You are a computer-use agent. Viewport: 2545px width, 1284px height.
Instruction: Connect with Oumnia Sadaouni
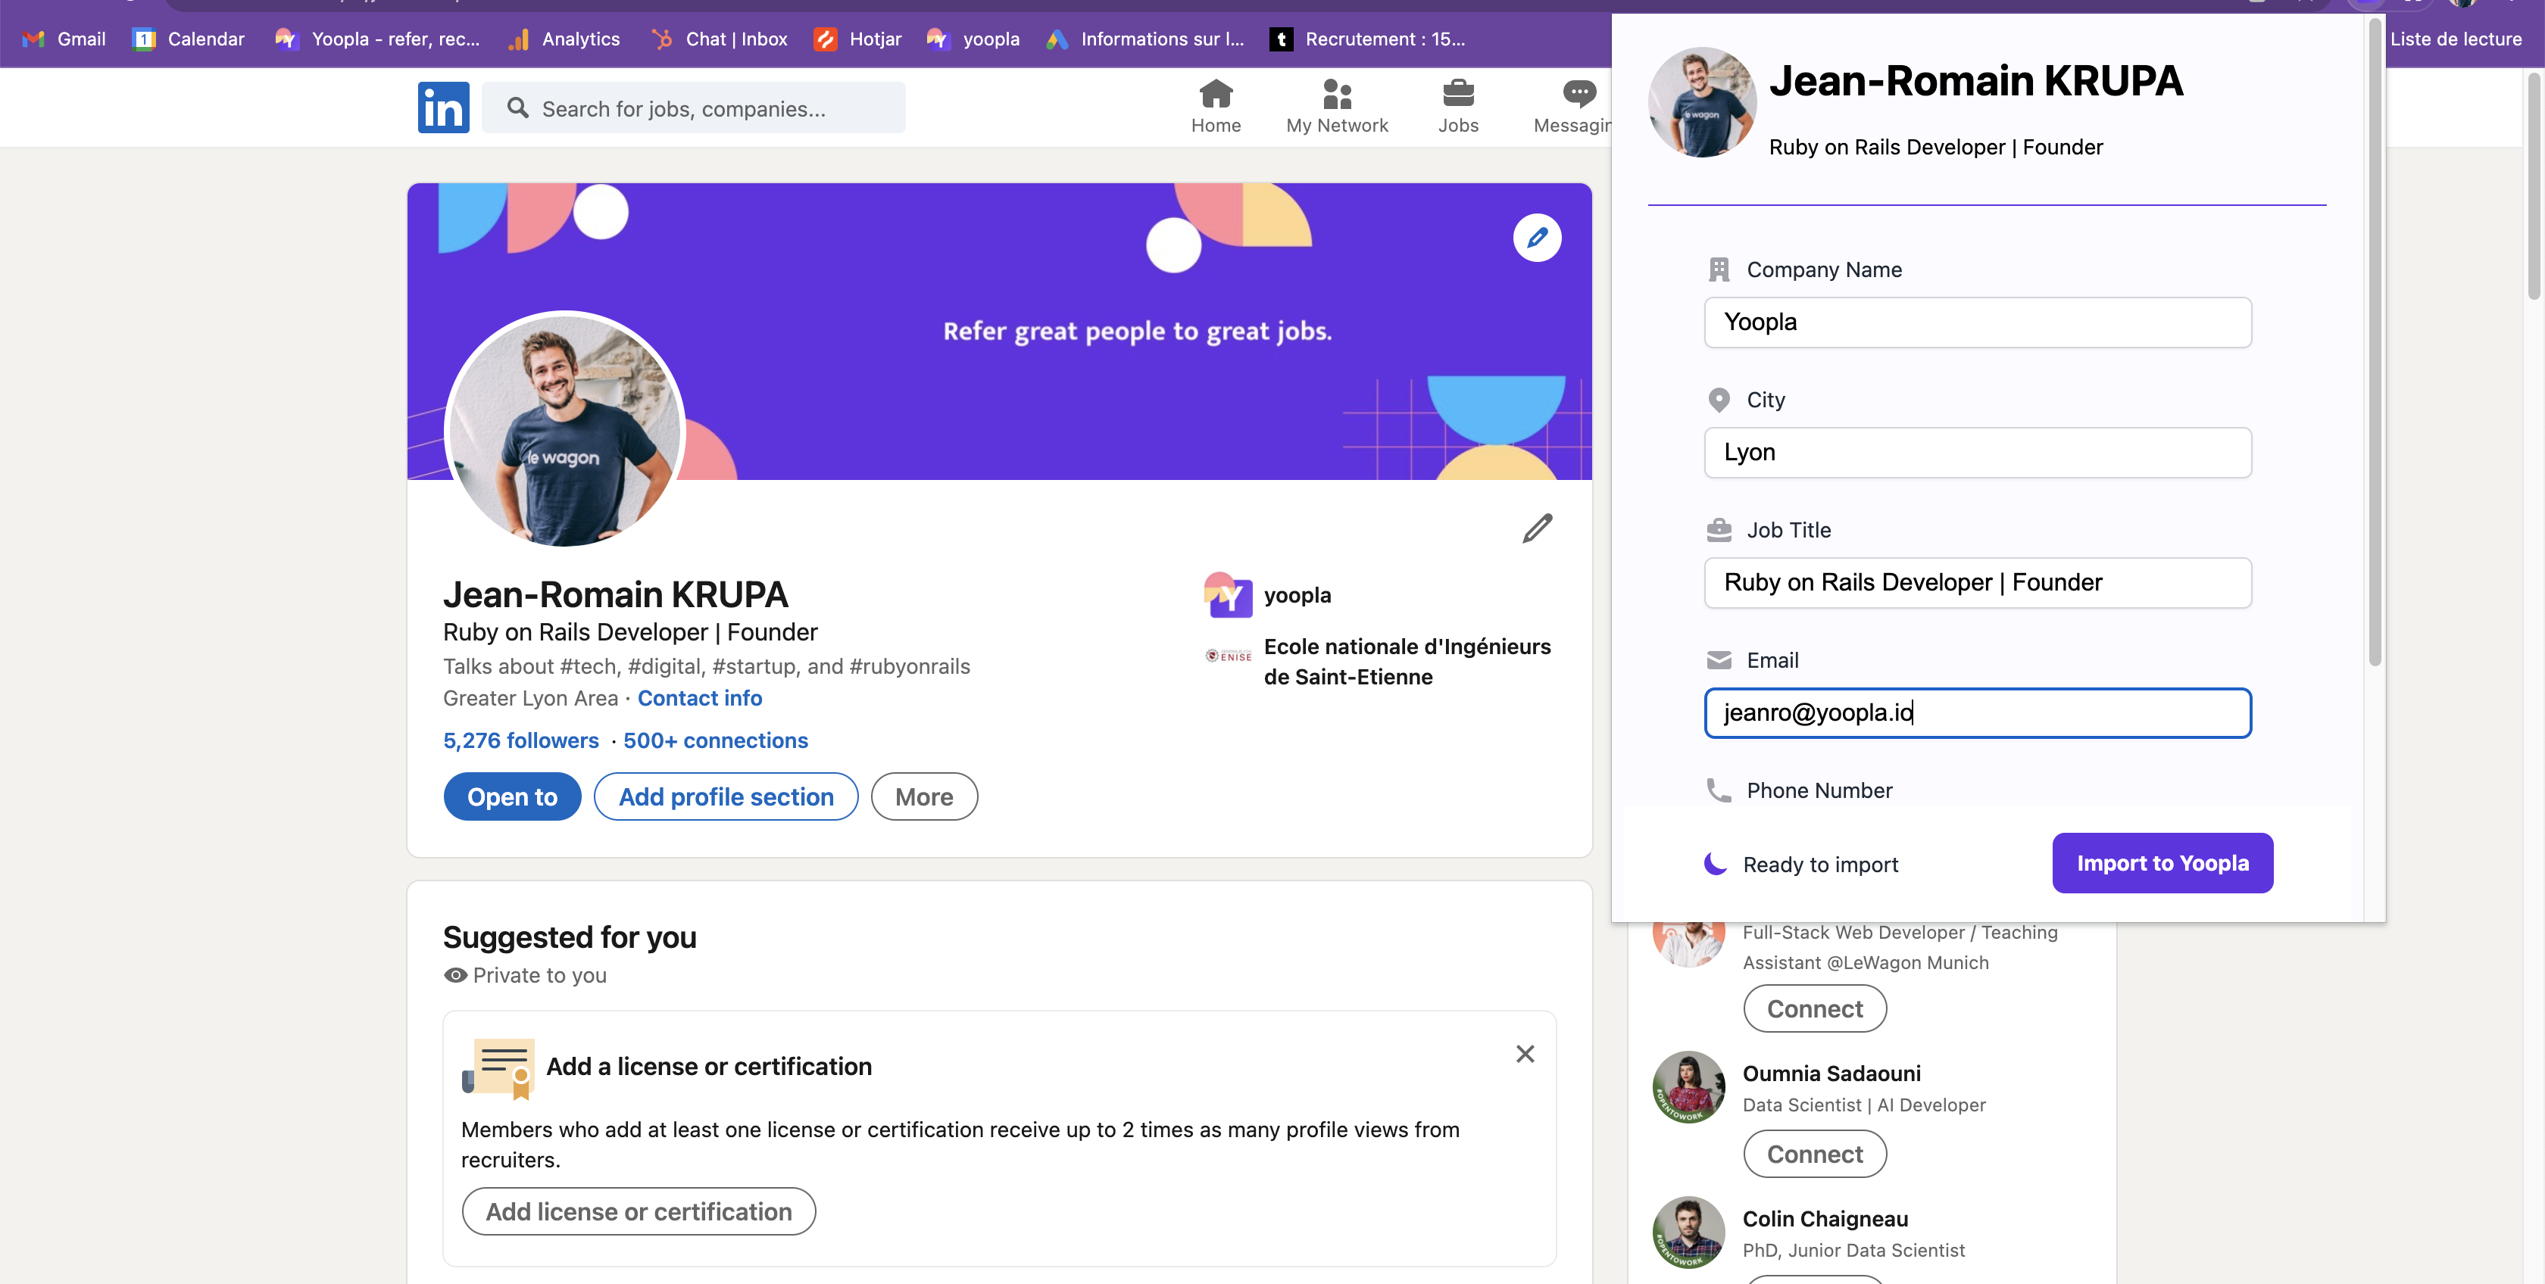tap(1814, 1154)
